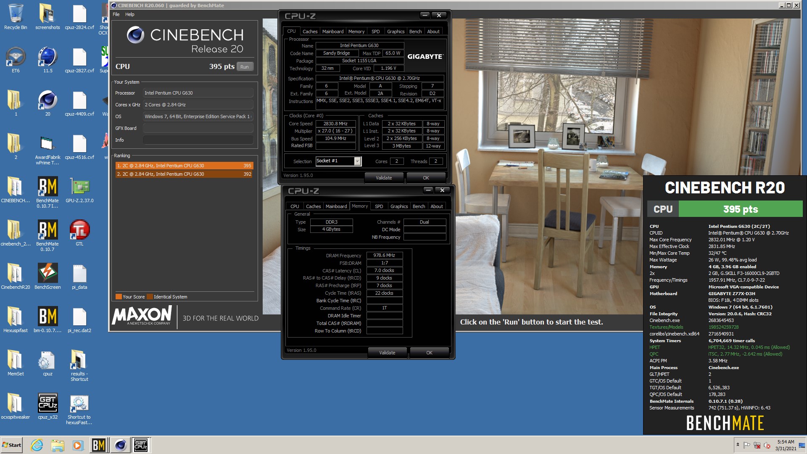The image size is (807, 454).
Task: Open the CINEBENCH folder on desktop
Action: pyautogui.click(x=16, y=190)
